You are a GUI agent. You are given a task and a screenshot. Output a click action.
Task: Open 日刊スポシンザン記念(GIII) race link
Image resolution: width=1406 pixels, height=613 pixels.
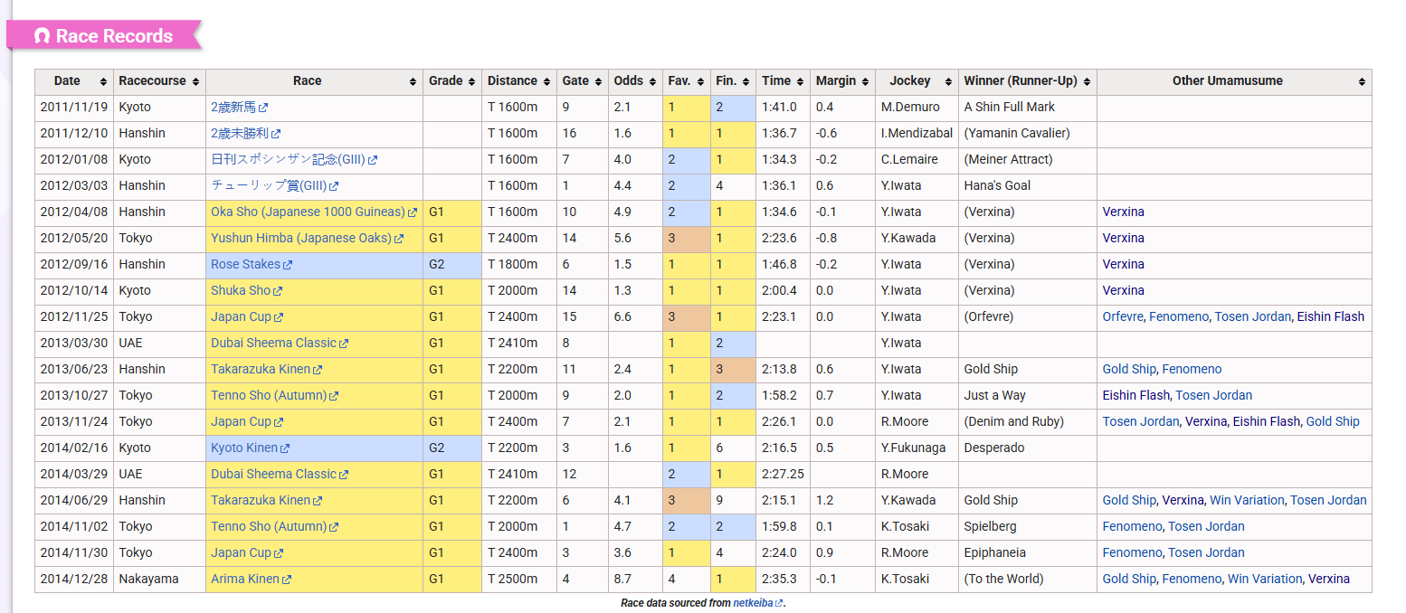[x=294, y=159]
